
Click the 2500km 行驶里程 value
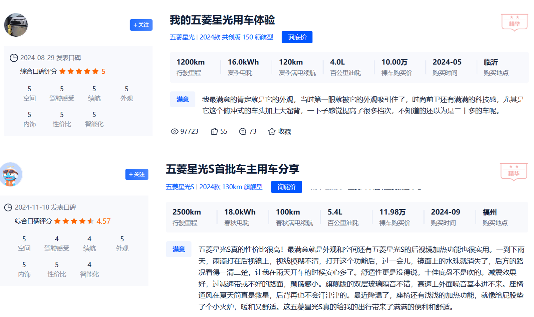(187, 212)
